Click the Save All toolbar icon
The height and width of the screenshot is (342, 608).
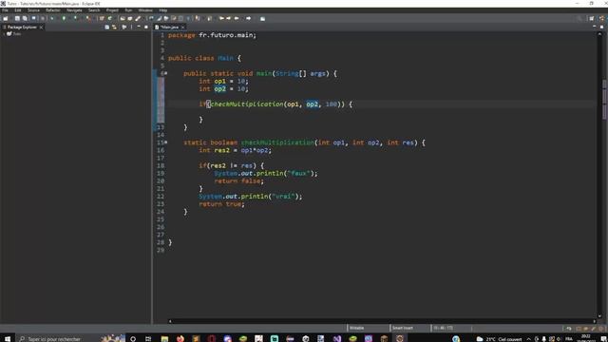[26, 18]
